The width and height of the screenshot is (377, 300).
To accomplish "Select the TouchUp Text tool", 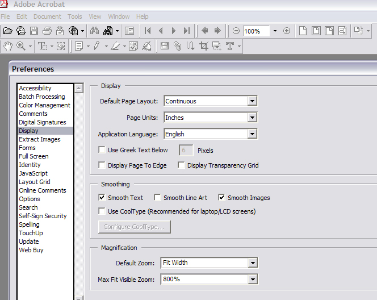I will [x=230, y=45].
